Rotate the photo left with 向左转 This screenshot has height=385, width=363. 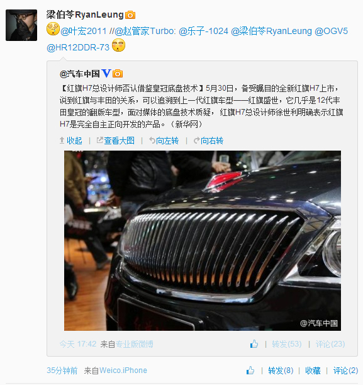coord(164,141)
